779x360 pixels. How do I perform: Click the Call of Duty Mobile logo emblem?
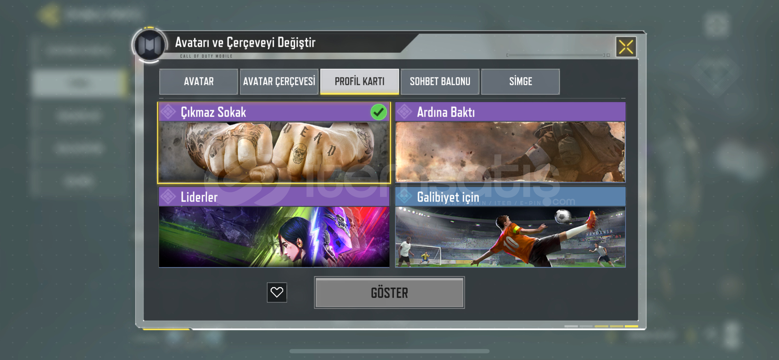(150, 45)
